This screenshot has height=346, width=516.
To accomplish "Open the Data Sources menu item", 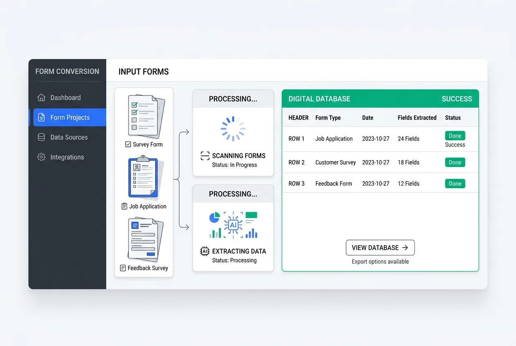I will coord(69,138).
